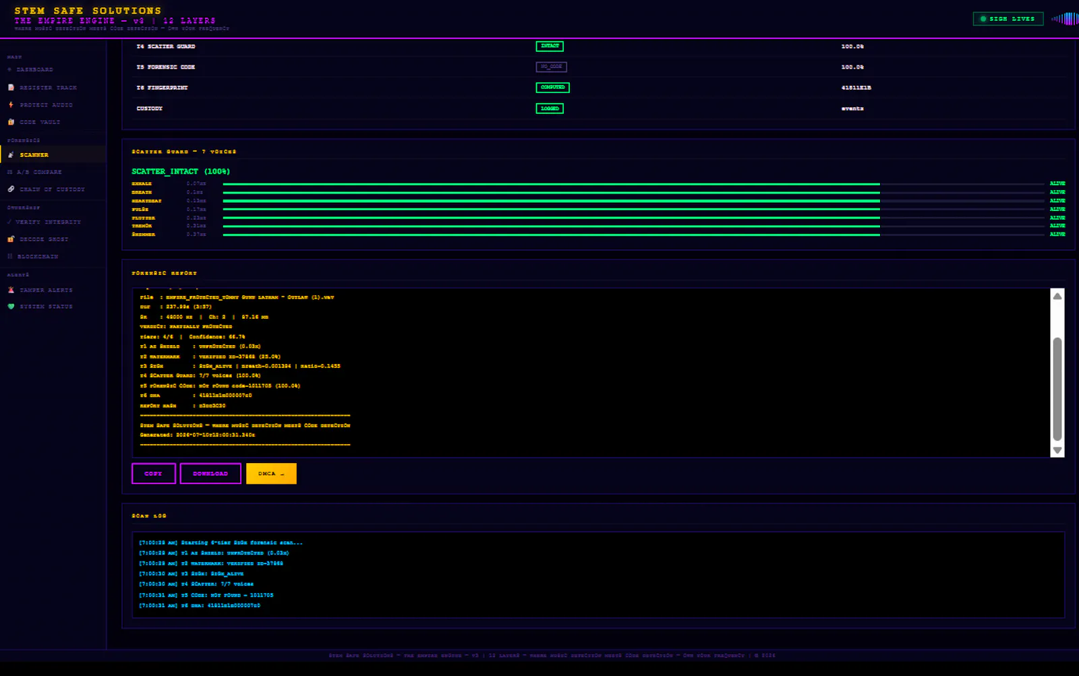View the Tamper Alerts page

click(46, 290)
